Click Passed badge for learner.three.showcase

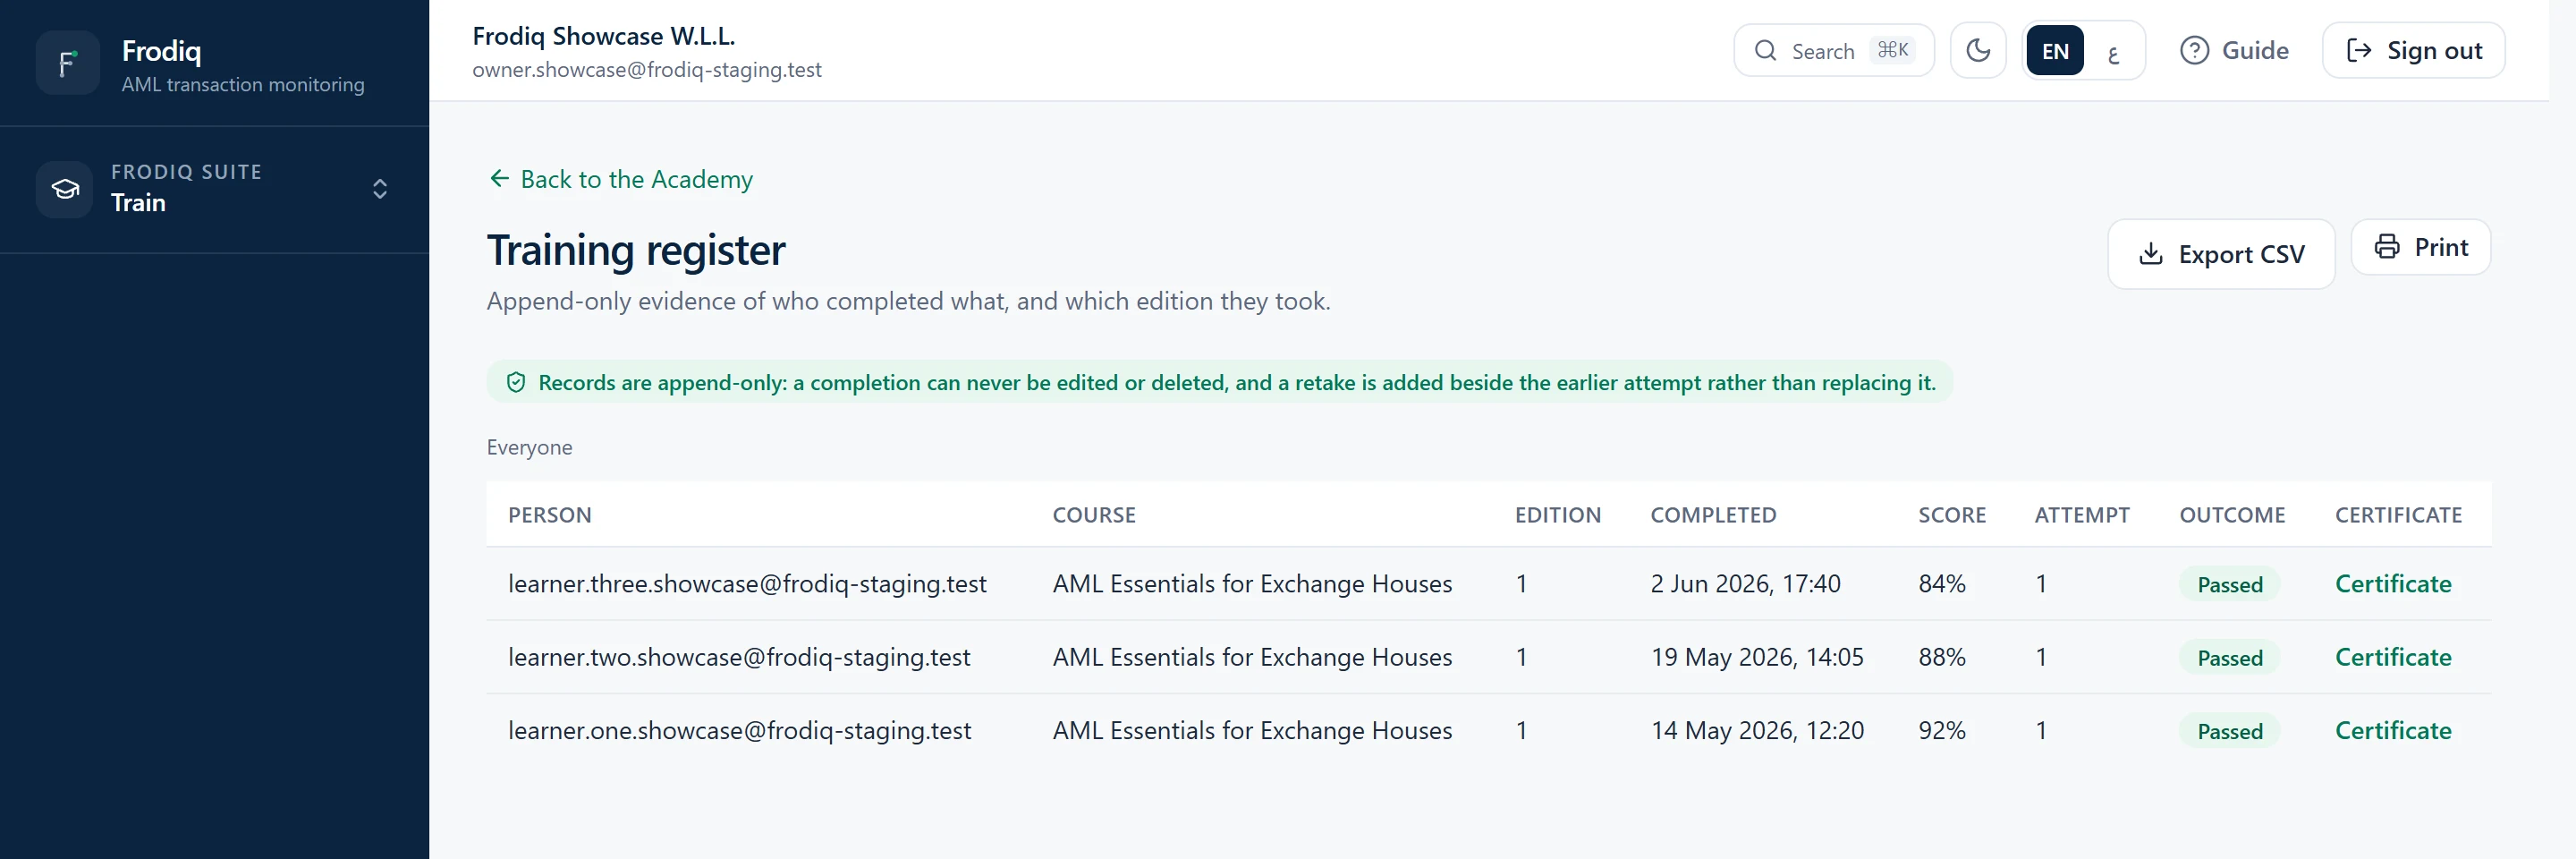pyautogui.click(x=2229, y=584)
